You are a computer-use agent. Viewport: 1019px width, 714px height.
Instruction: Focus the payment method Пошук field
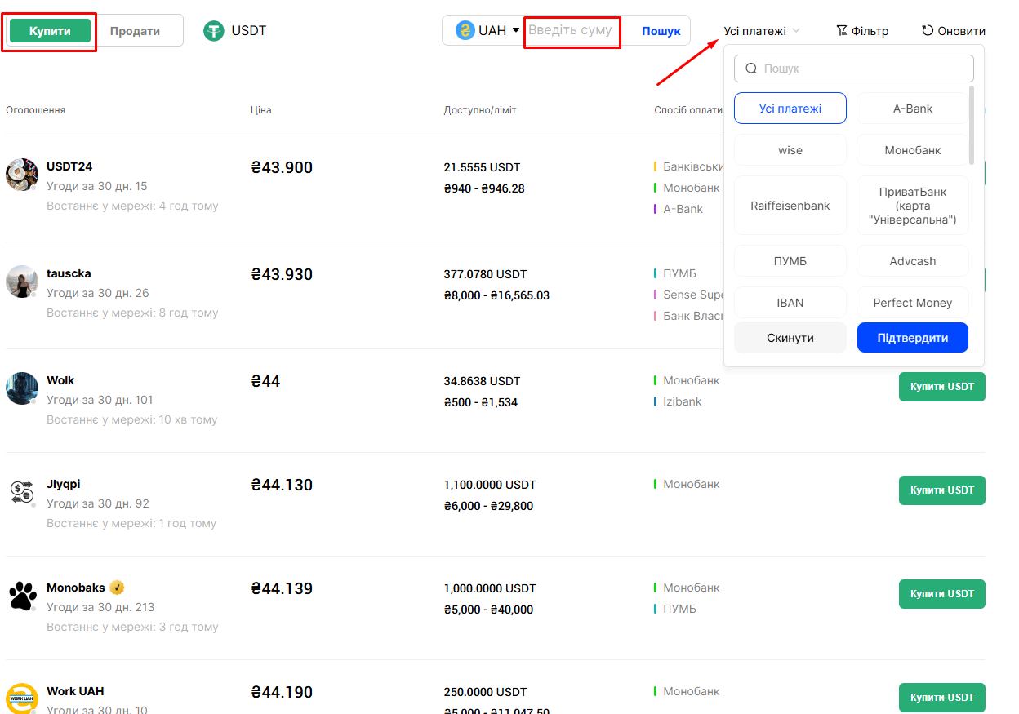point(854,69)
